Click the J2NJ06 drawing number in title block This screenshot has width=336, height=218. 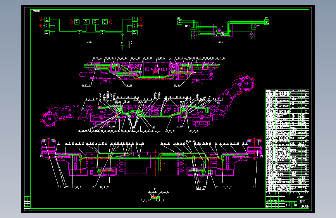[304, 206]
